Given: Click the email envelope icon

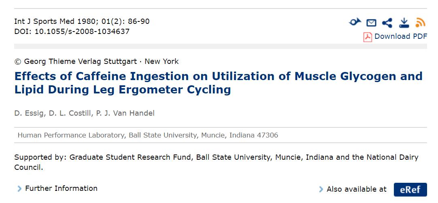Looking at the screenshot, I should (371, 23).
